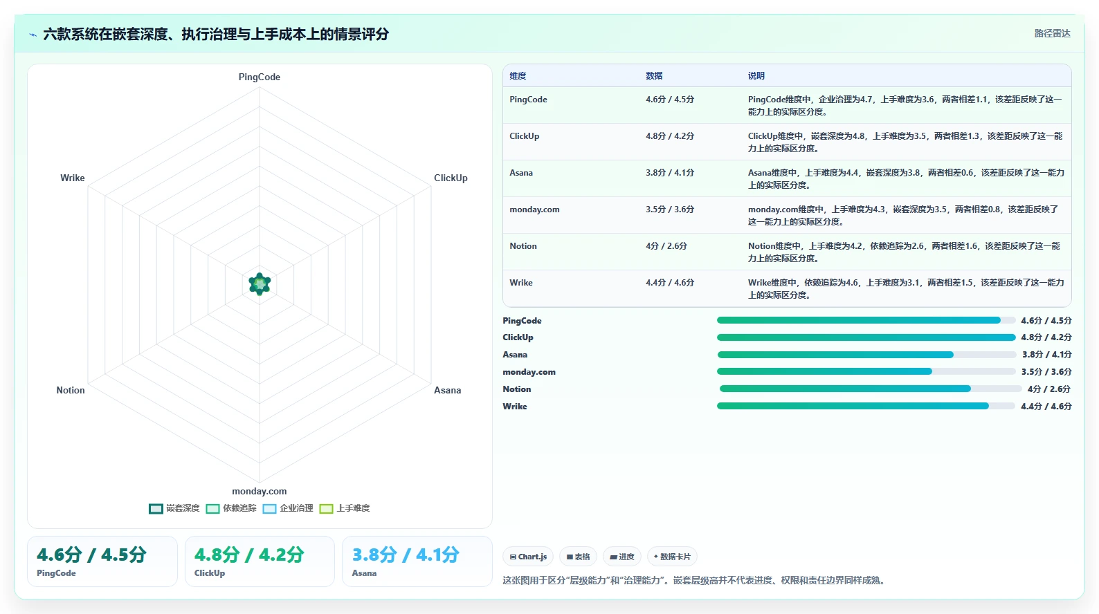
Task: Click the table value 3.5分 / 3.6分
Action: pos(670,210)
